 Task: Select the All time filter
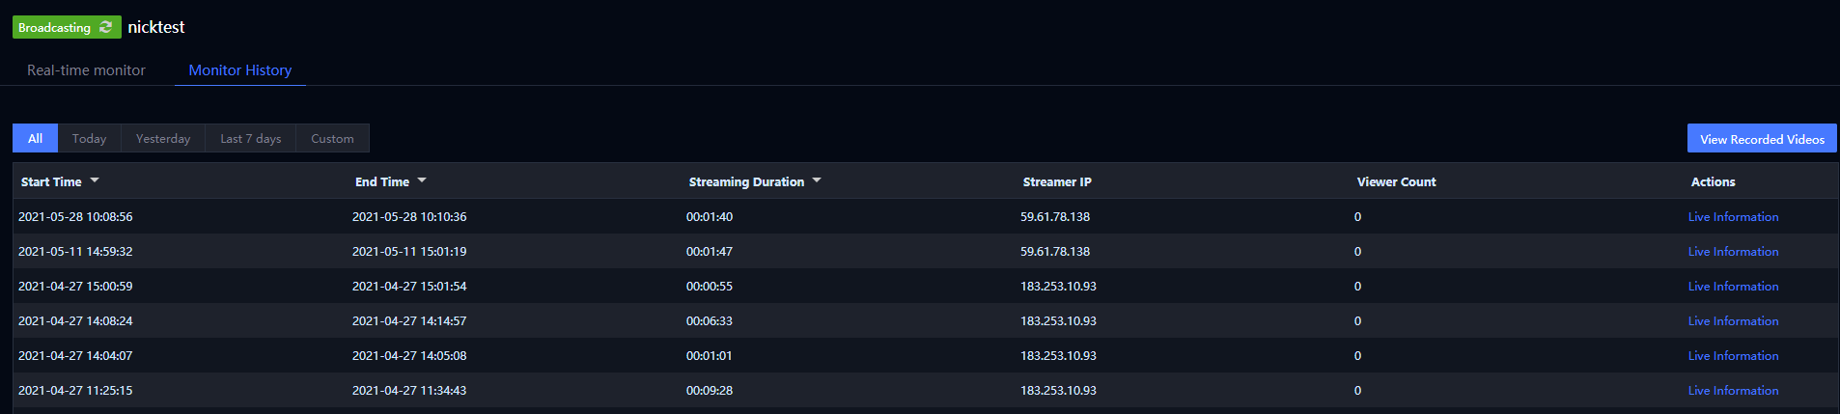[35, 138]
